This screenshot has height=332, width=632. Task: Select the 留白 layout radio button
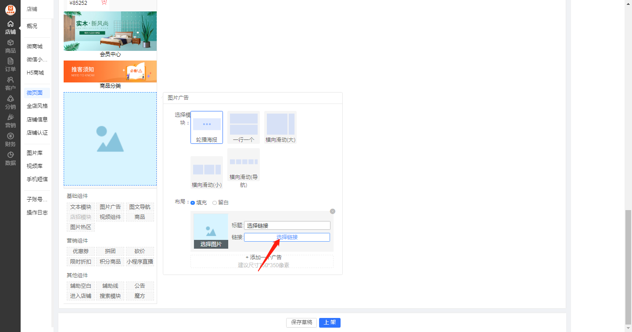pyautogui.click(x=215, y=203)
